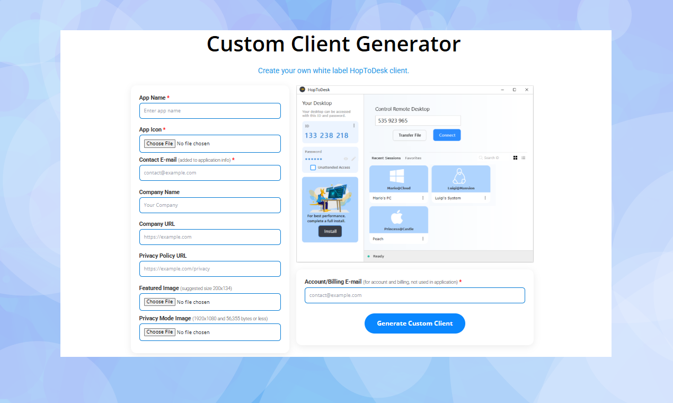Click the green Ready status dot

point(368,256)
